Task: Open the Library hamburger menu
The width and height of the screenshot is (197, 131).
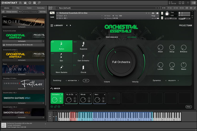Action: (x=52, y=25)
